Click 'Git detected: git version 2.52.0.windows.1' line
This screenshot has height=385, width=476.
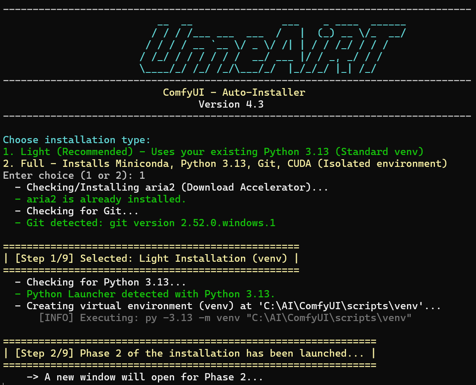pos(145,223)
